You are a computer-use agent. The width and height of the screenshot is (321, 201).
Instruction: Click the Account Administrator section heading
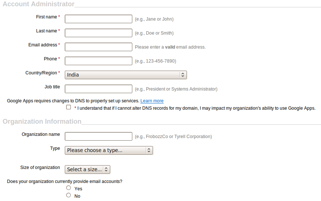pyautogui.click(x=39, y=4)
